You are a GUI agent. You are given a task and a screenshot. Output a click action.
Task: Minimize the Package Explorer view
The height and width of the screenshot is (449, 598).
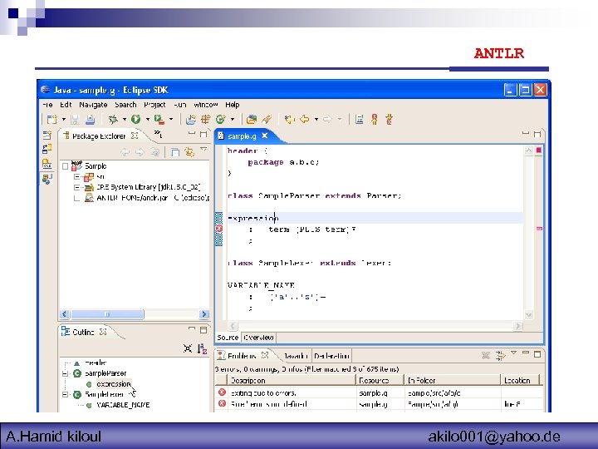(x=192, y=133)
